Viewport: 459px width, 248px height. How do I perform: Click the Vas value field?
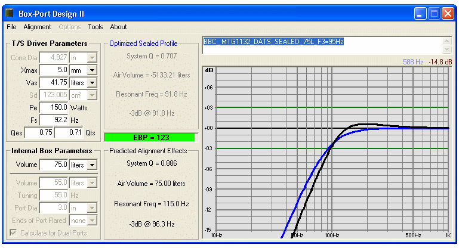54,82
